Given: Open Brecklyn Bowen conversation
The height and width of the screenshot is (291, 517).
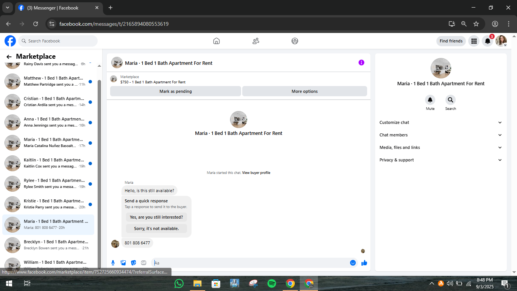Looking at the screenshot, I should click(x=48, y=245).
